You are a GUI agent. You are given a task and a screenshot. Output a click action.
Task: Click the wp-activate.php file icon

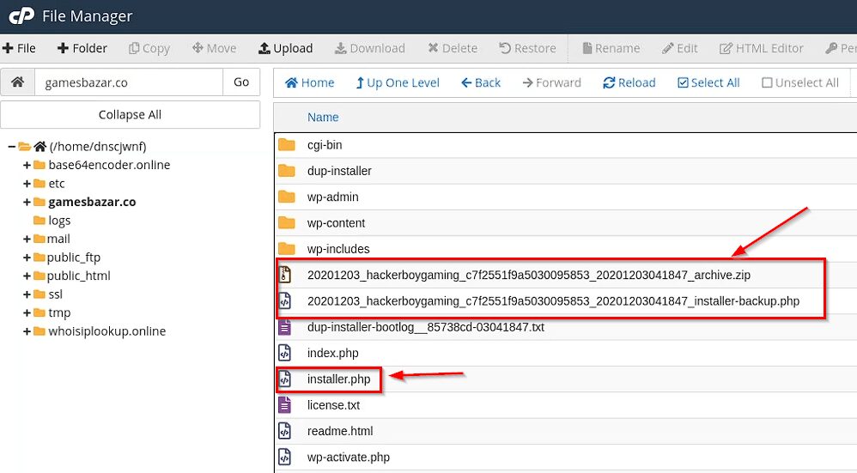285,457
